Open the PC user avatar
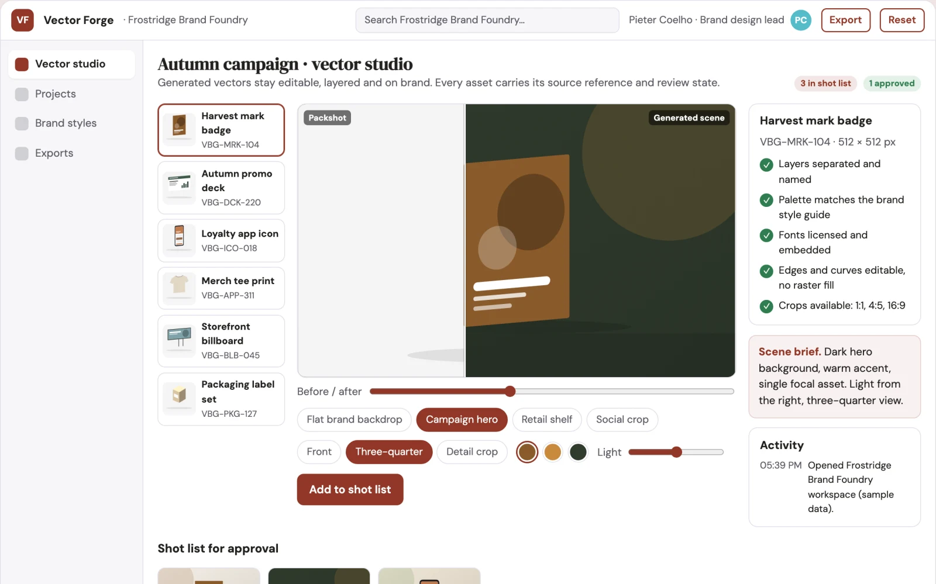The image size is (936, 584). (x=801, y=20)
